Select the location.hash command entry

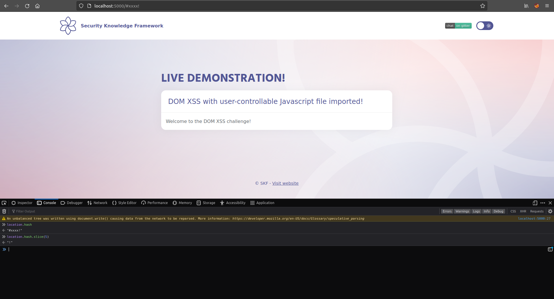coord(19,225)
